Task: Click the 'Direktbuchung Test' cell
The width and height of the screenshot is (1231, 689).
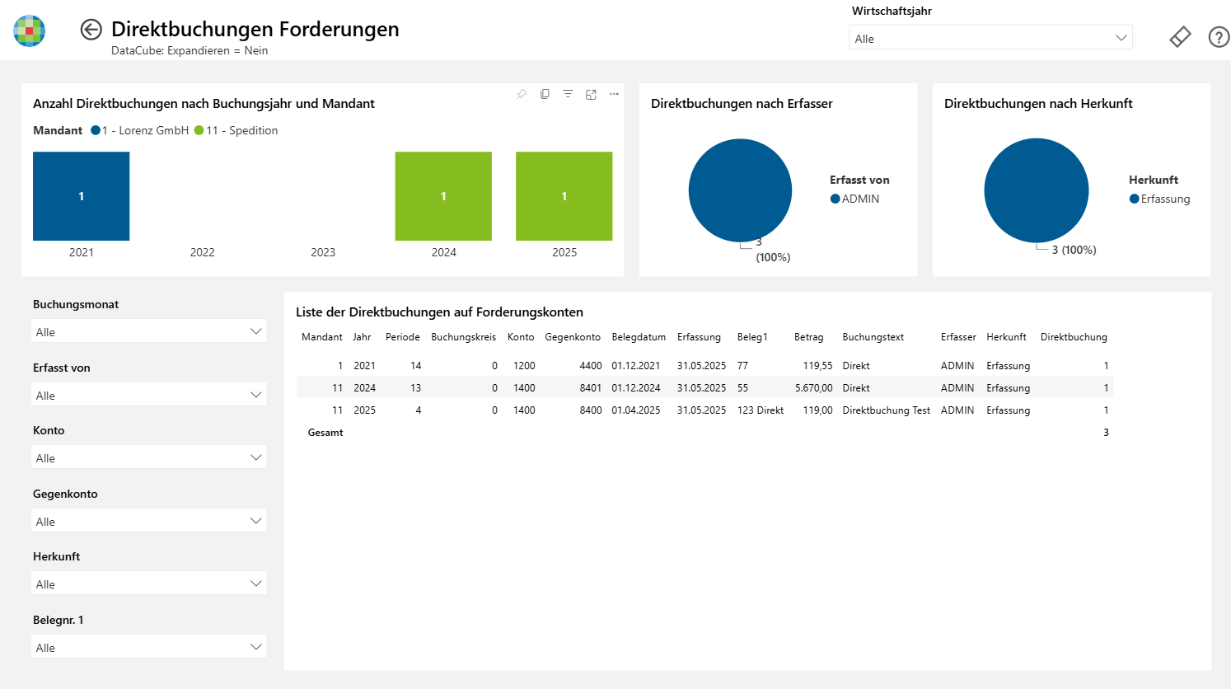Action: [x=886, y=410]
